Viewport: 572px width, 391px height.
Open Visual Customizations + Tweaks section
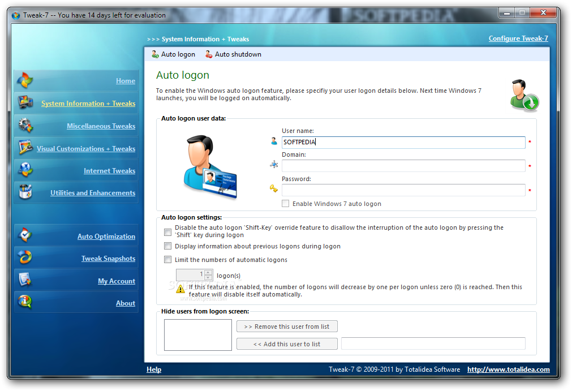point(86,149)
